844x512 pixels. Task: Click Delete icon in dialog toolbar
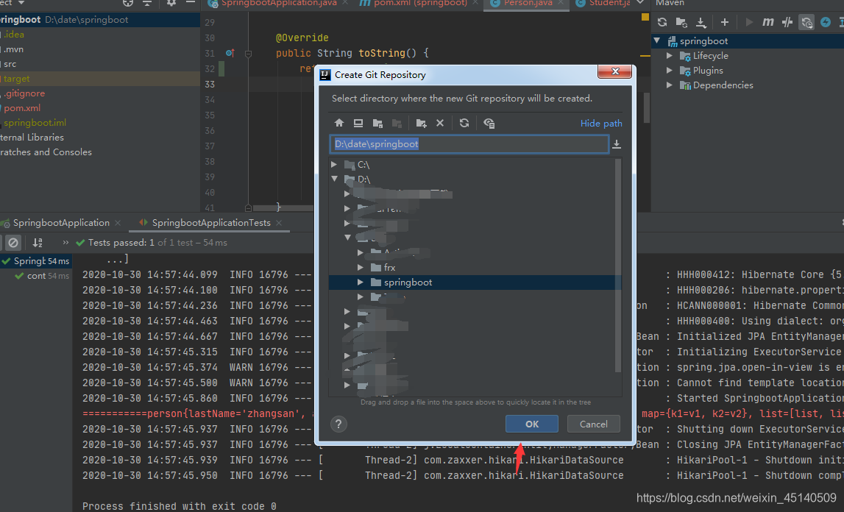click(440, 123)
